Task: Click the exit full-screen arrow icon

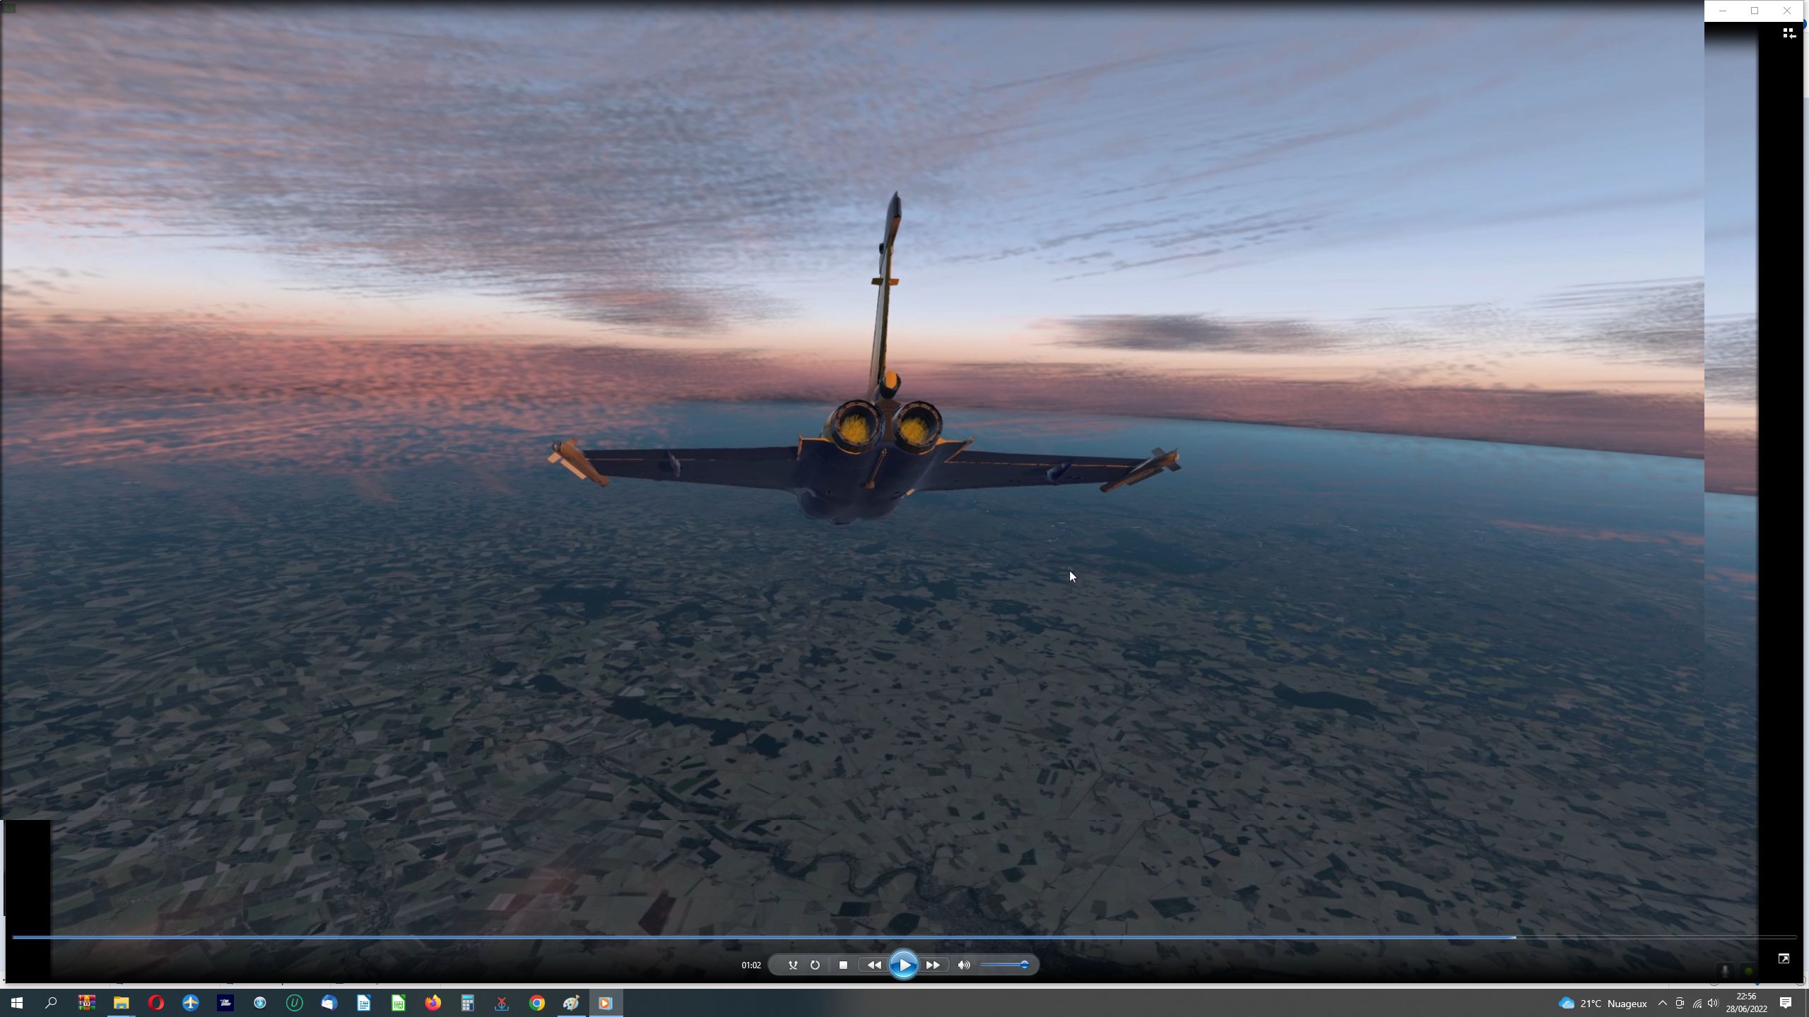Action: tap(1784, 958)
